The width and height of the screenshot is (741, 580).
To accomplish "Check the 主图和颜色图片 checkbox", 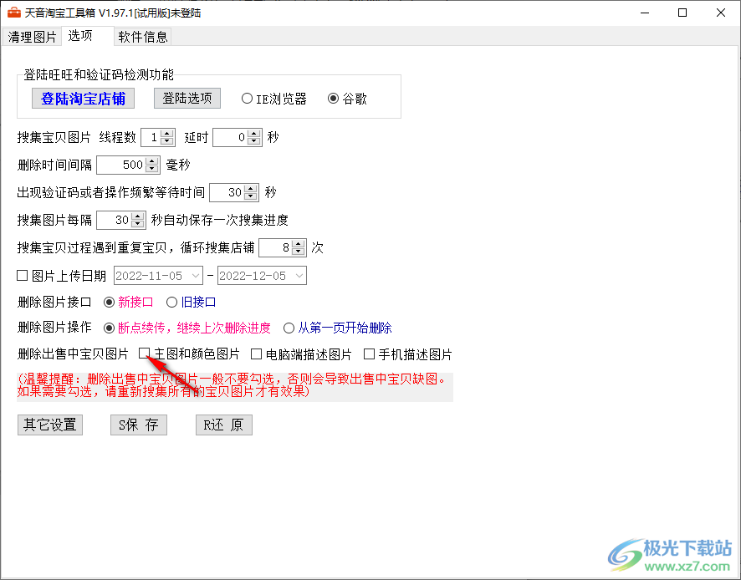I will (144, 354).
